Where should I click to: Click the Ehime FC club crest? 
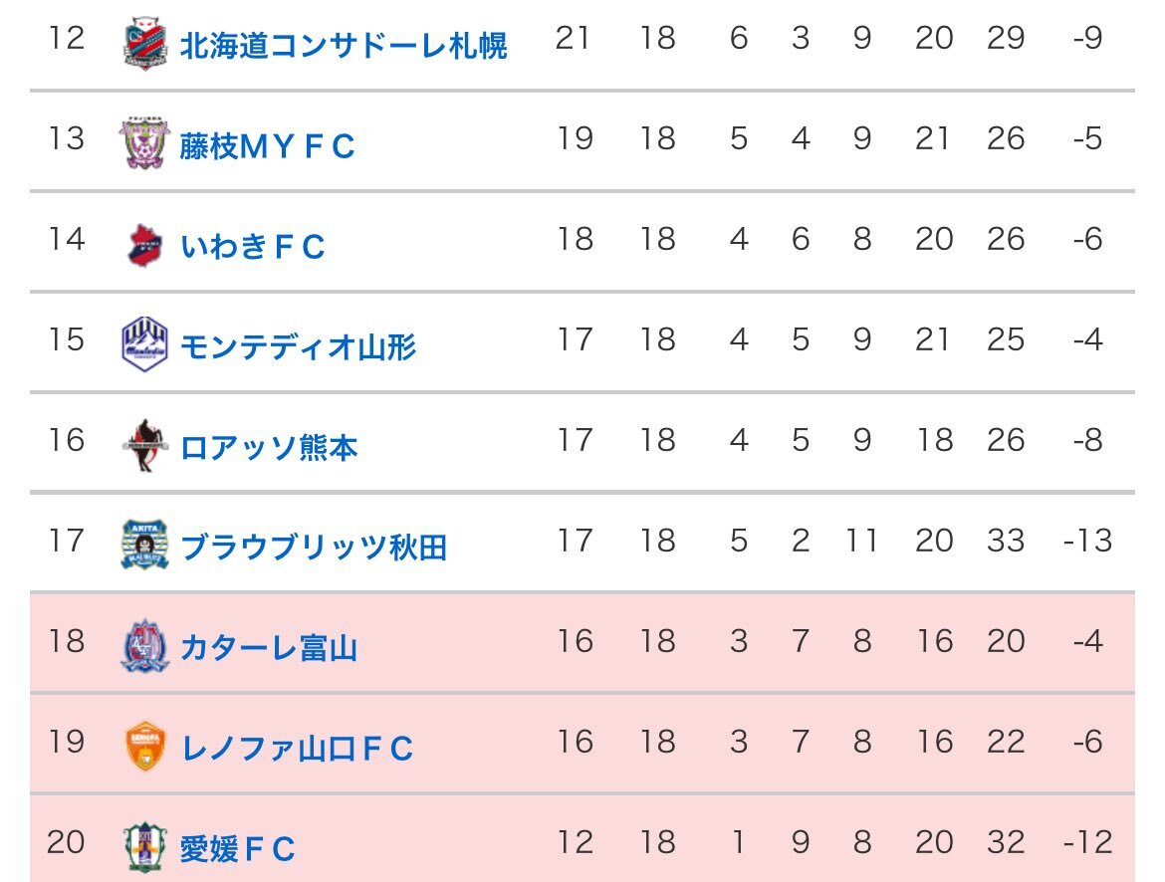coord(145,847)
